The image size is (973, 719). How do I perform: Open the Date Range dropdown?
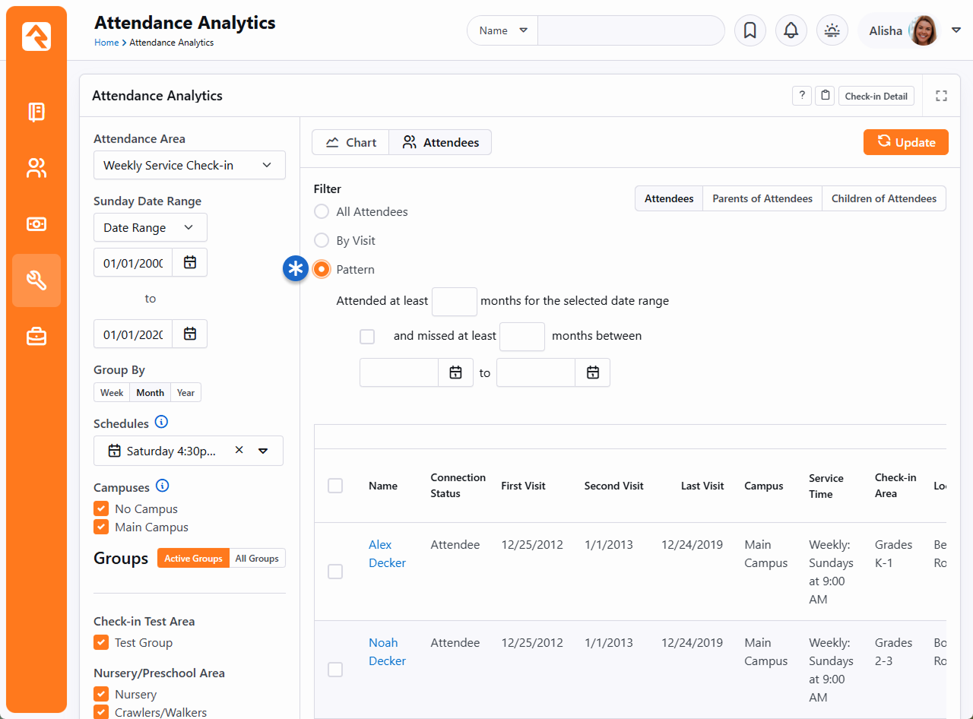150,228
